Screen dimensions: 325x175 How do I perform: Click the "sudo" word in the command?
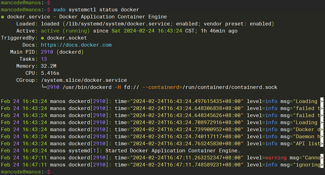point(59,10)
